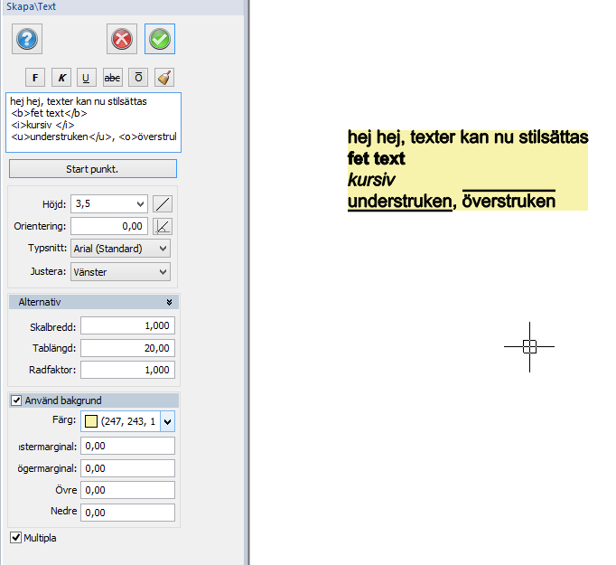616x565 pixels.
Task: Open the Justera Vänster dropdown
Action: click(x=121, y=272)
